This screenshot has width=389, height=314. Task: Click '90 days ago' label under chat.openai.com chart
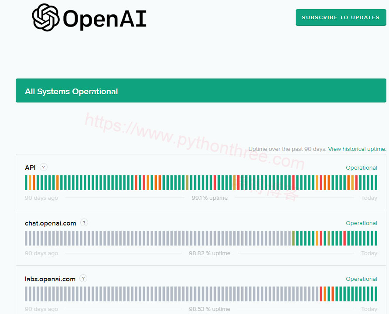coord(41,253)
